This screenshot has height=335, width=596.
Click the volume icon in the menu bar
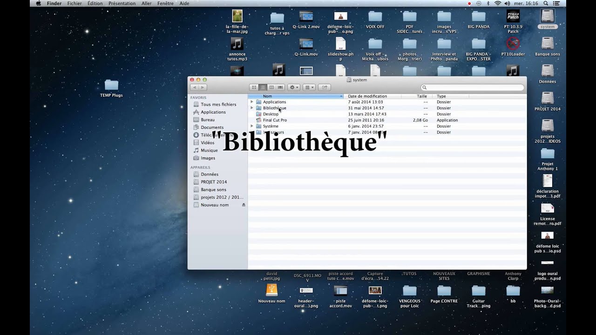click(507, 3)
